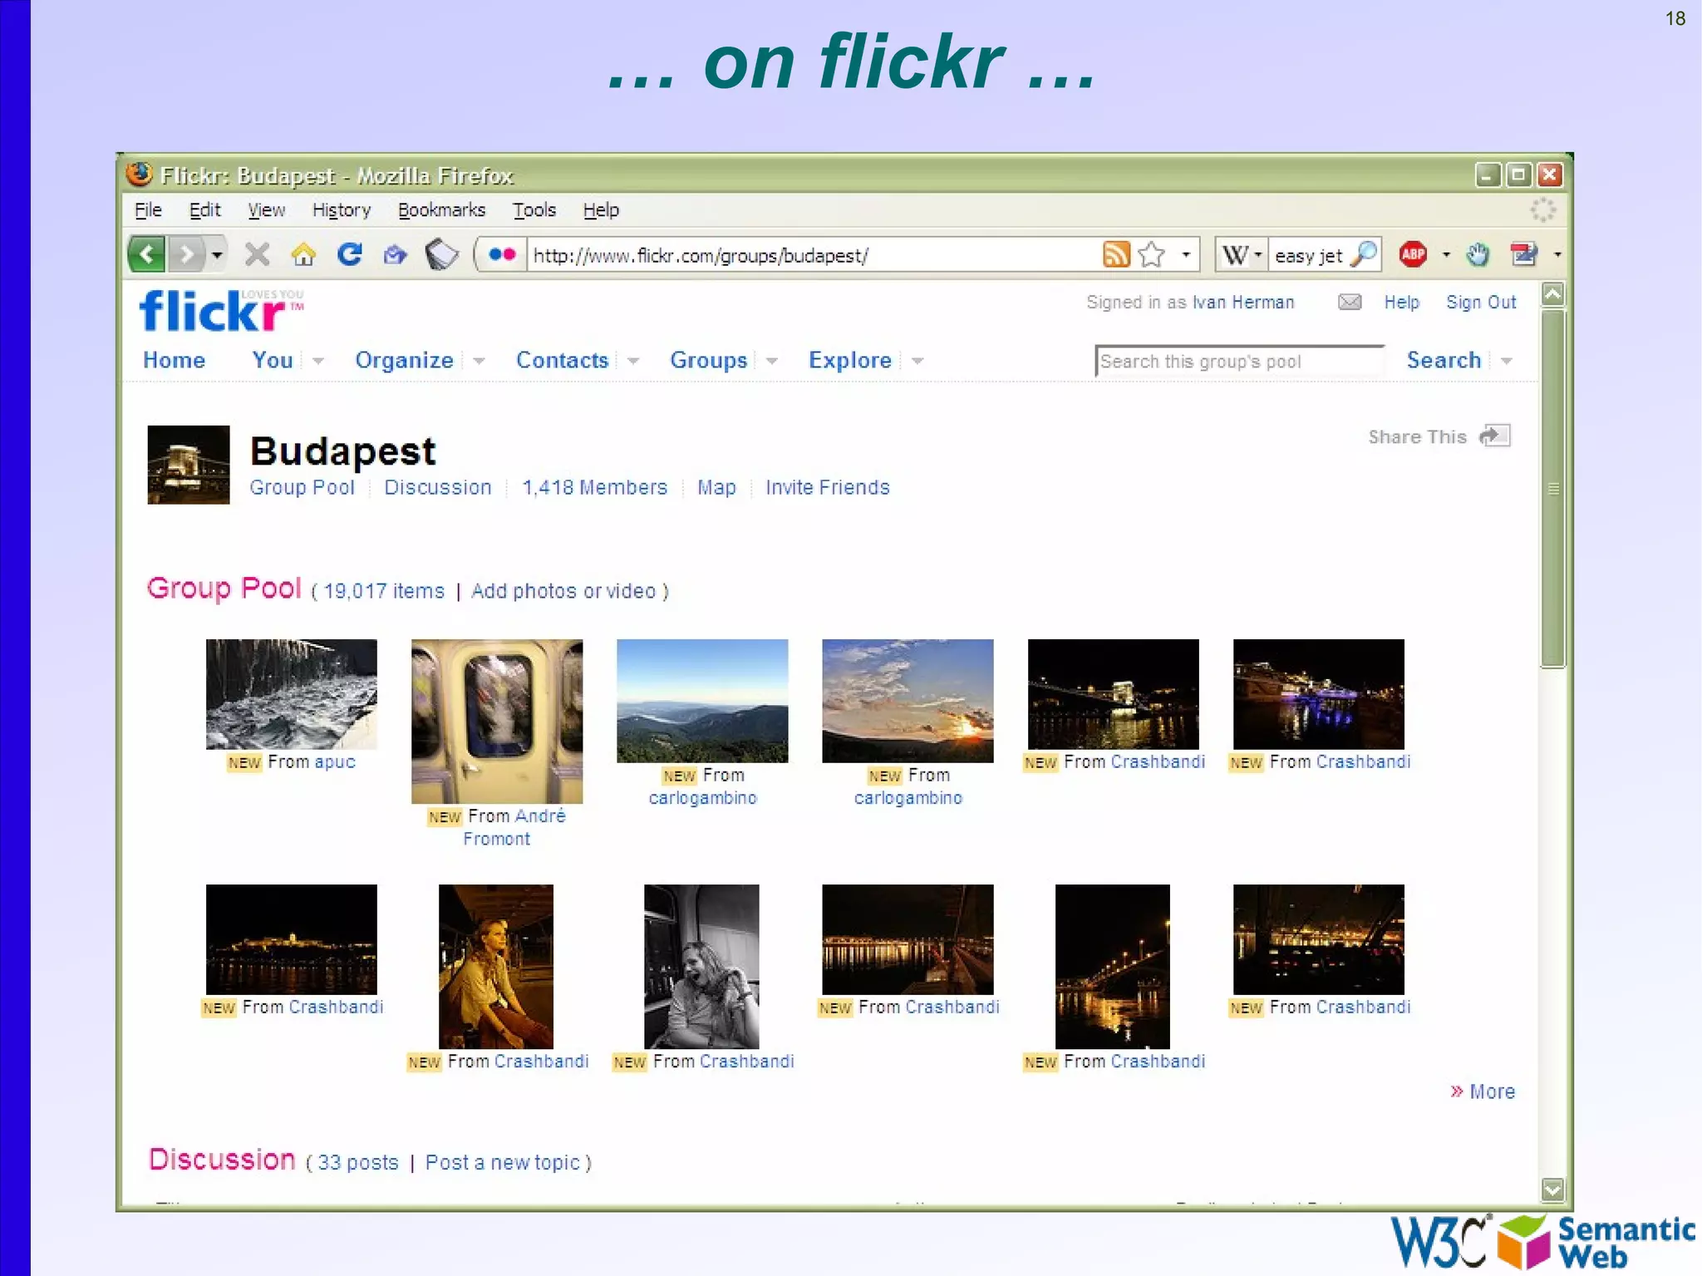Expand the Groups menu dropdown arrow
Viewport: 1702px width, 1276px height.
click(771, 361)
